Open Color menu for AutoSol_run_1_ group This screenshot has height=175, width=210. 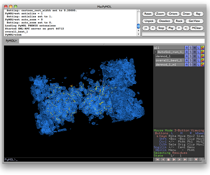pos(202,52)
